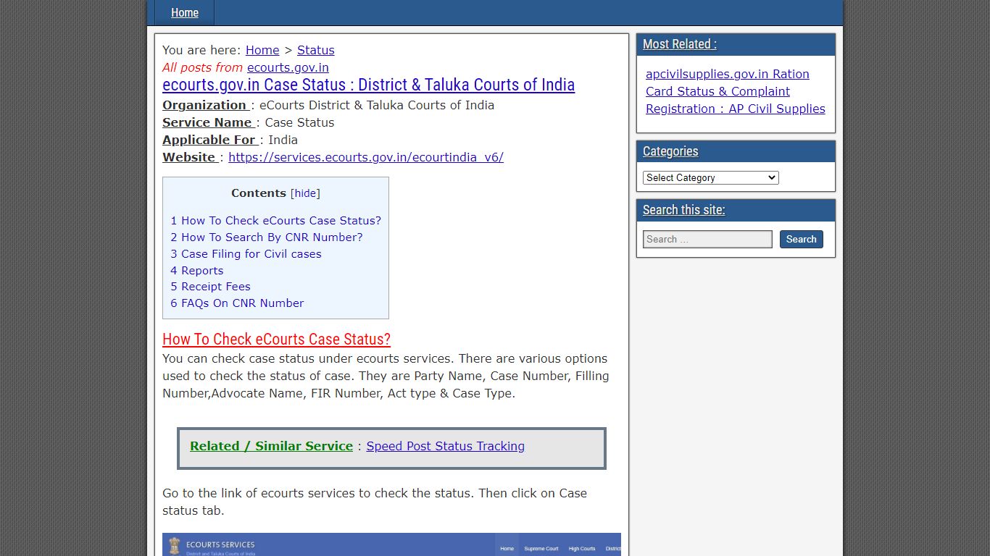The image size is (990, 556).
Task: Click the Search this site heading
Action: [684, 210]
